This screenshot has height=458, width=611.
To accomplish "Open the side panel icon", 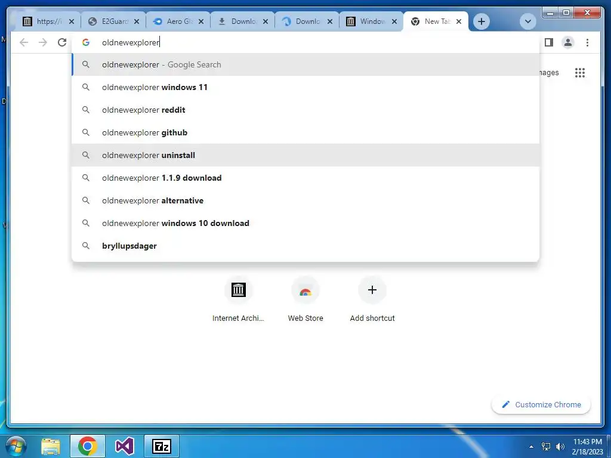I will click(549, 42).
